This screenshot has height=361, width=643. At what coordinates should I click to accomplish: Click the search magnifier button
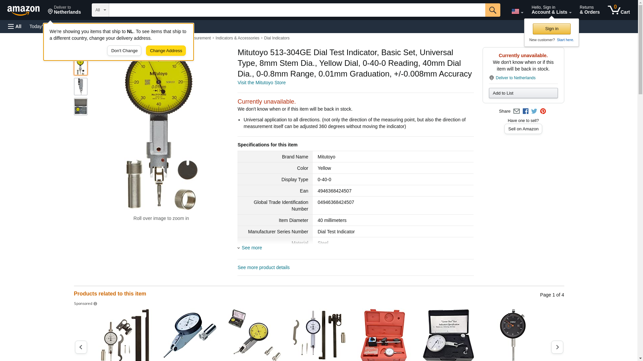(x=492, y=10)
